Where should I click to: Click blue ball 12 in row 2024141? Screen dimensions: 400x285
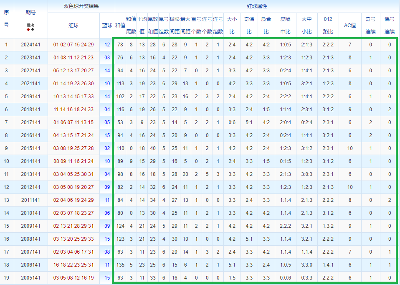pos(107,44)
